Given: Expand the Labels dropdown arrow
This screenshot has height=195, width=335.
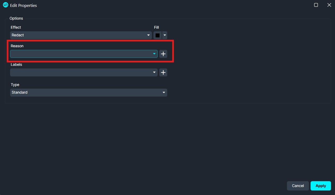Looking at the screenshot, I should click(x=154, y=72).
